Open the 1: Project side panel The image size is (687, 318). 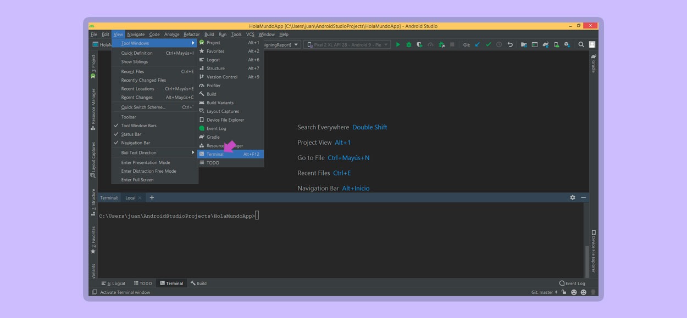pos(93,67)
